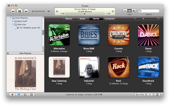Click '6 Albums, 6 Songs' text
This screenshot has height=106, width=170.
(59, 51)
